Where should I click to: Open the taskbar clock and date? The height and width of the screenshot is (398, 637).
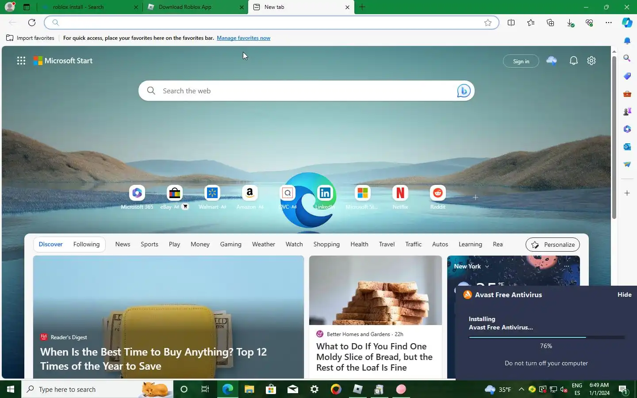pos(599,389)
